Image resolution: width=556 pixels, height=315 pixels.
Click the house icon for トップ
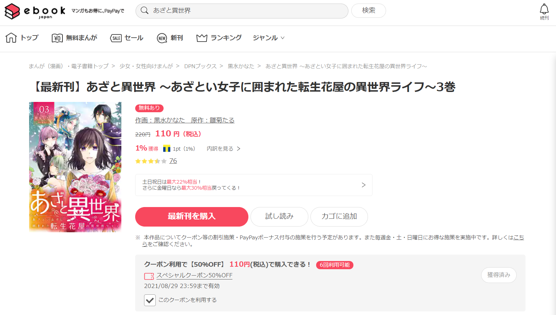coord(11,38)
